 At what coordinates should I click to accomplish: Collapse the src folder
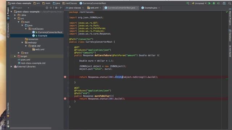(x=15, y=18)
